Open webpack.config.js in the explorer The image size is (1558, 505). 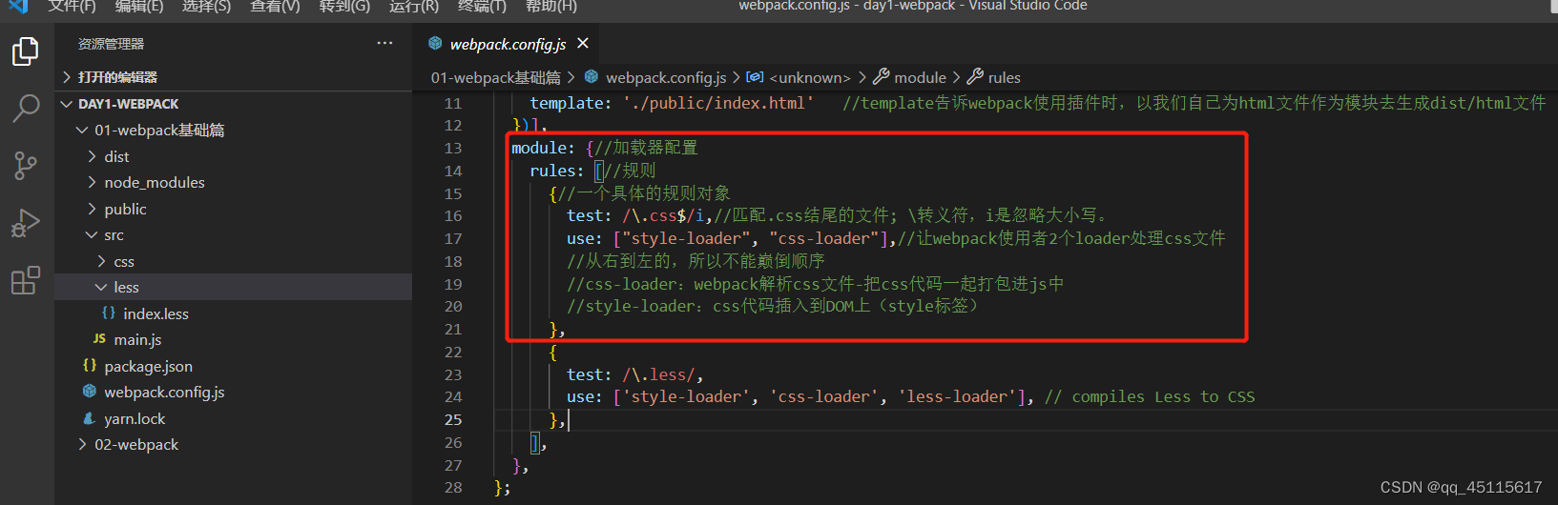coord(234,392)
